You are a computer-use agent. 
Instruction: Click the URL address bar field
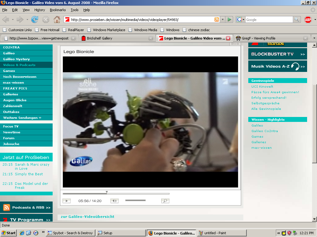pos(142,19)
